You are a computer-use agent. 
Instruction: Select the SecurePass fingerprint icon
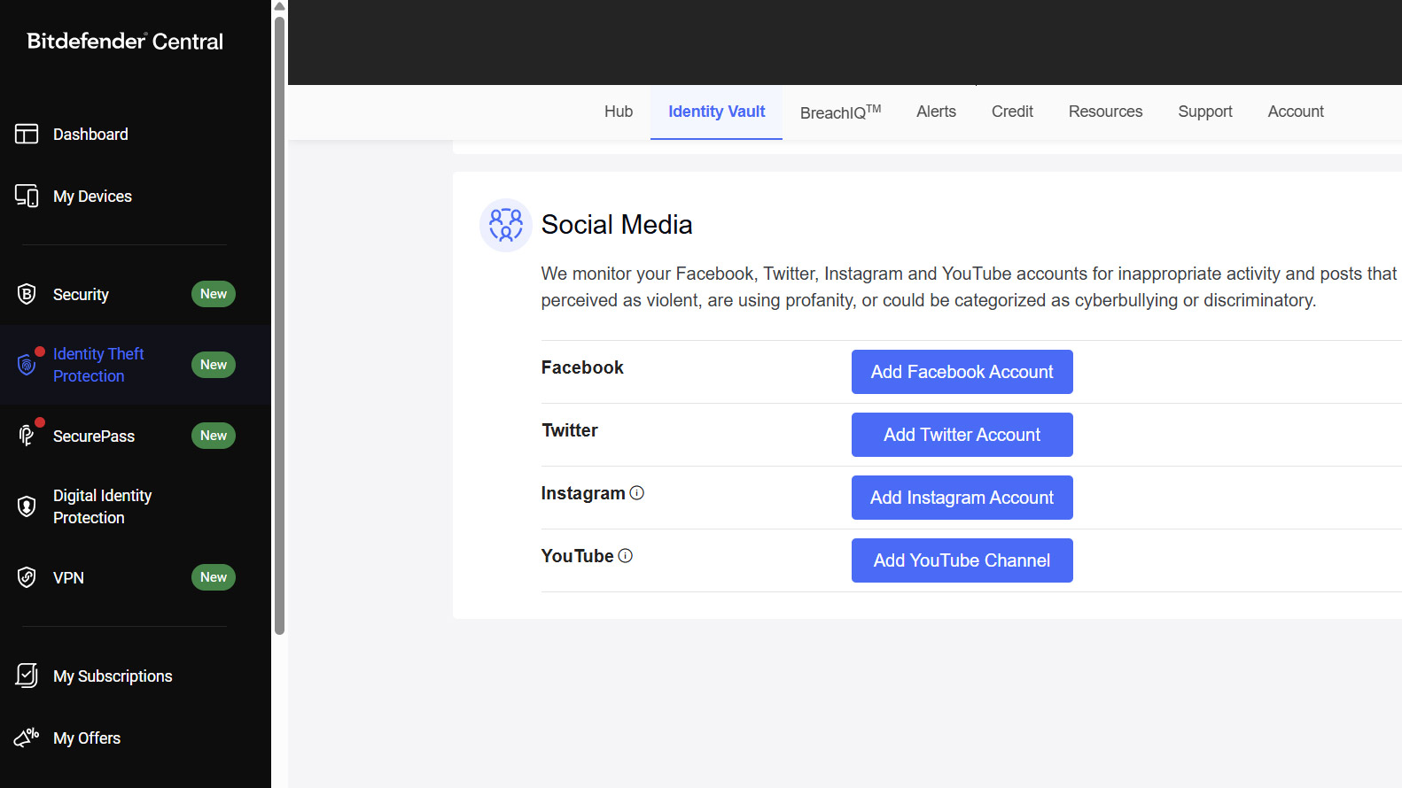tap(27, 436)
